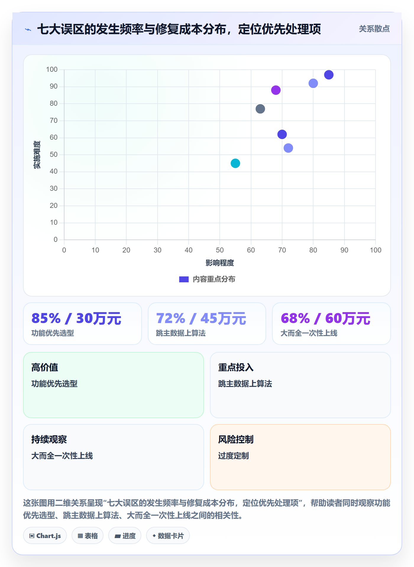Screen dimensions: 414x567
Task: Click the 高价值 quadrant card
Action: coord(114,385)
